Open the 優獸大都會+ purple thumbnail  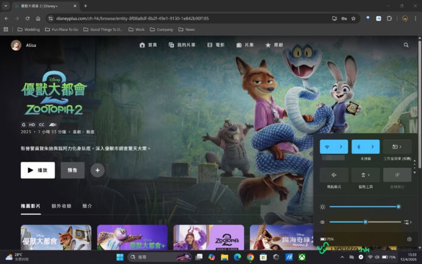[x=133, y=237]
